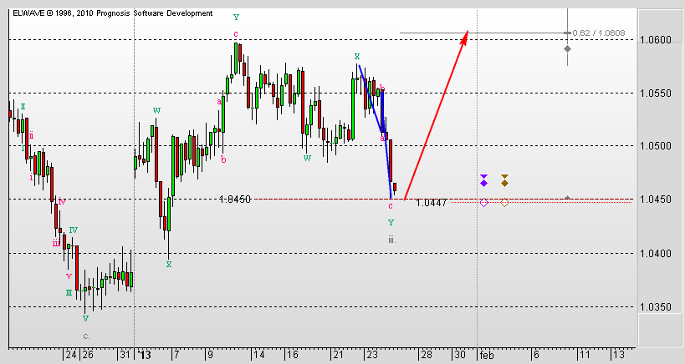
Task: Select the '13 year marker on the date axis
Action: tap(144, 355)
